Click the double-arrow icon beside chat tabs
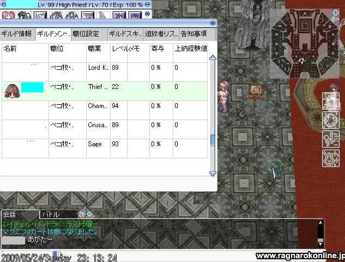The height and width of the screenshot is (262, 345). pos(82,214)
